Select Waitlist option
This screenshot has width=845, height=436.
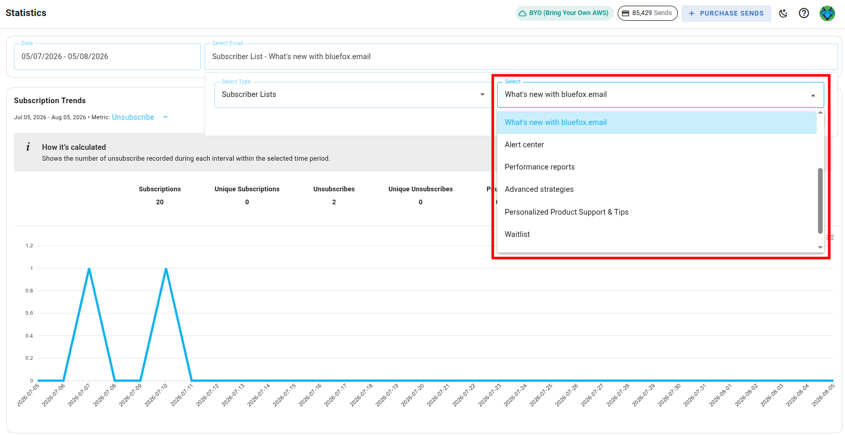tap(657, 234)
